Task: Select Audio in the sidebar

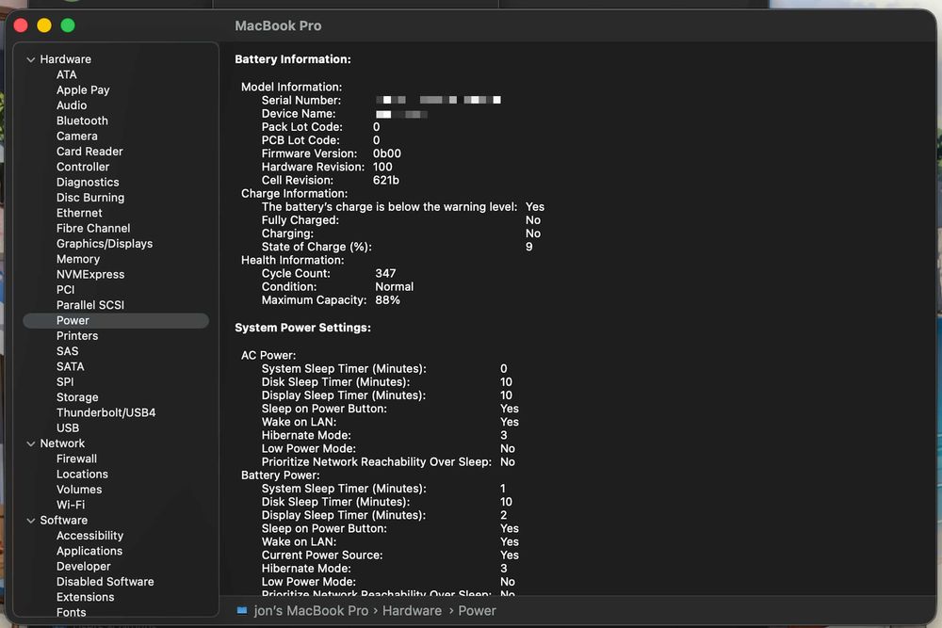Action: (72, 105)
